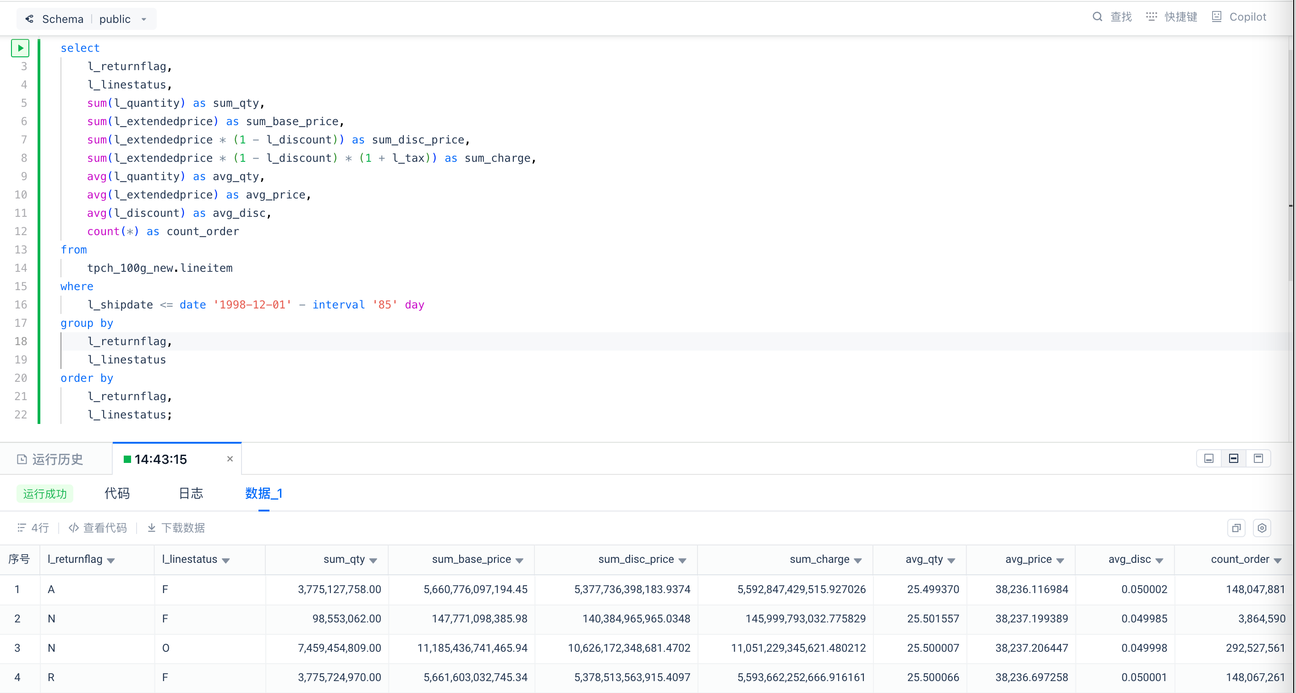
Task: Open the keyboard shortcuts (快捷键) icon
Action: 1151,16
